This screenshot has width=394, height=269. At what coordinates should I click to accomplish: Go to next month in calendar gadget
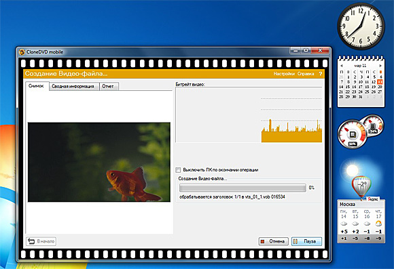click(380, 66)
